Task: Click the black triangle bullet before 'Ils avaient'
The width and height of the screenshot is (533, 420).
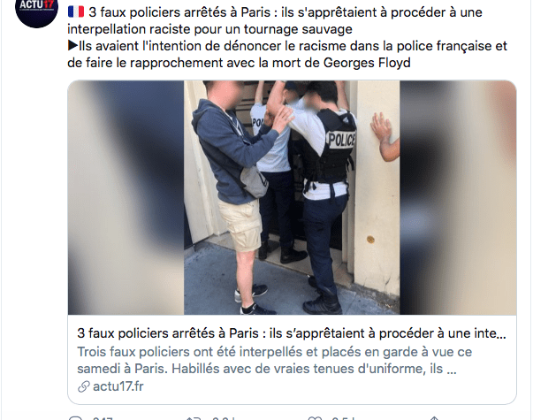Action: [72, 45]
